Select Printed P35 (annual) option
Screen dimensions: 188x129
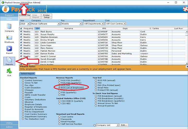coord(96,90)
